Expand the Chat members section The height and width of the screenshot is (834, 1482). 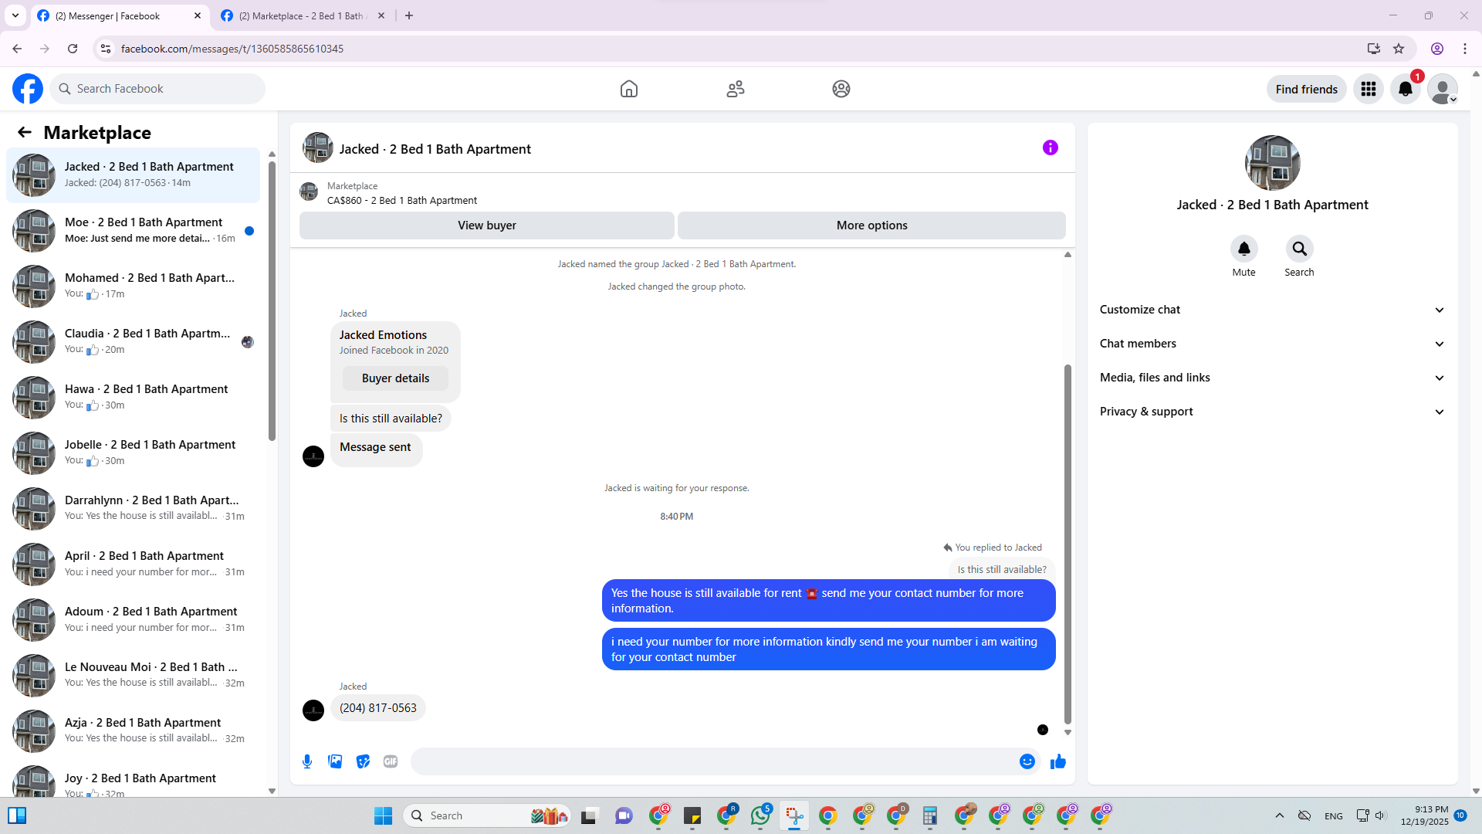click(x=1271, y=344)
